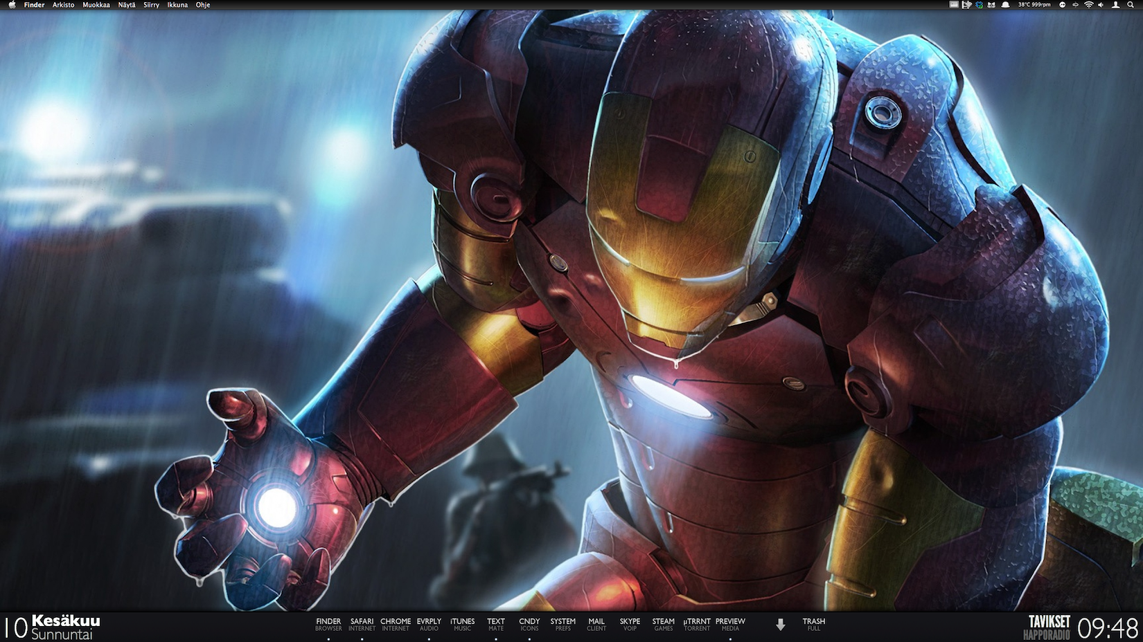Click the day number 10 widget
Viewport: 1143px width, 642px height.
coord(15,628)
